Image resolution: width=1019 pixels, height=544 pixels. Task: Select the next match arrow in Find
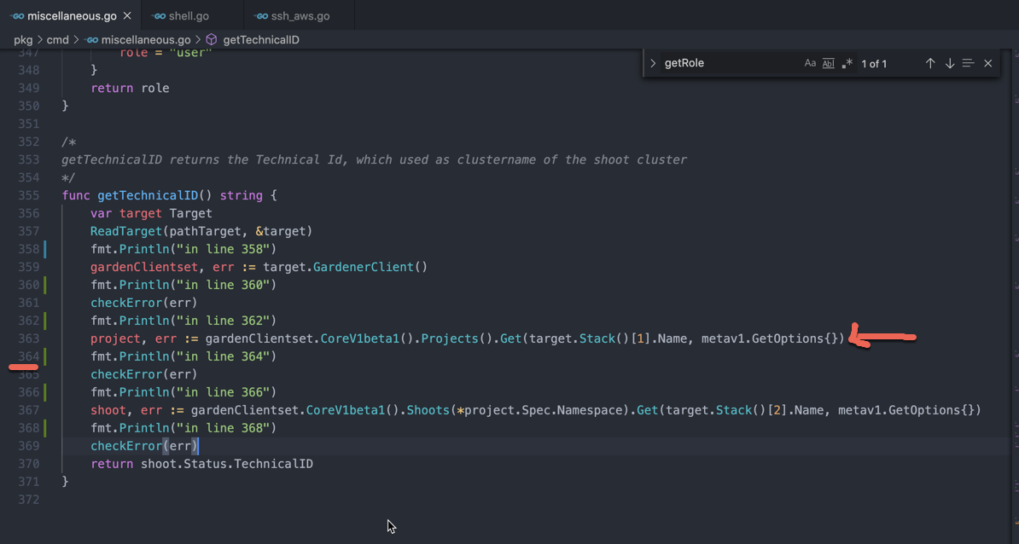(x=949, y=62)
